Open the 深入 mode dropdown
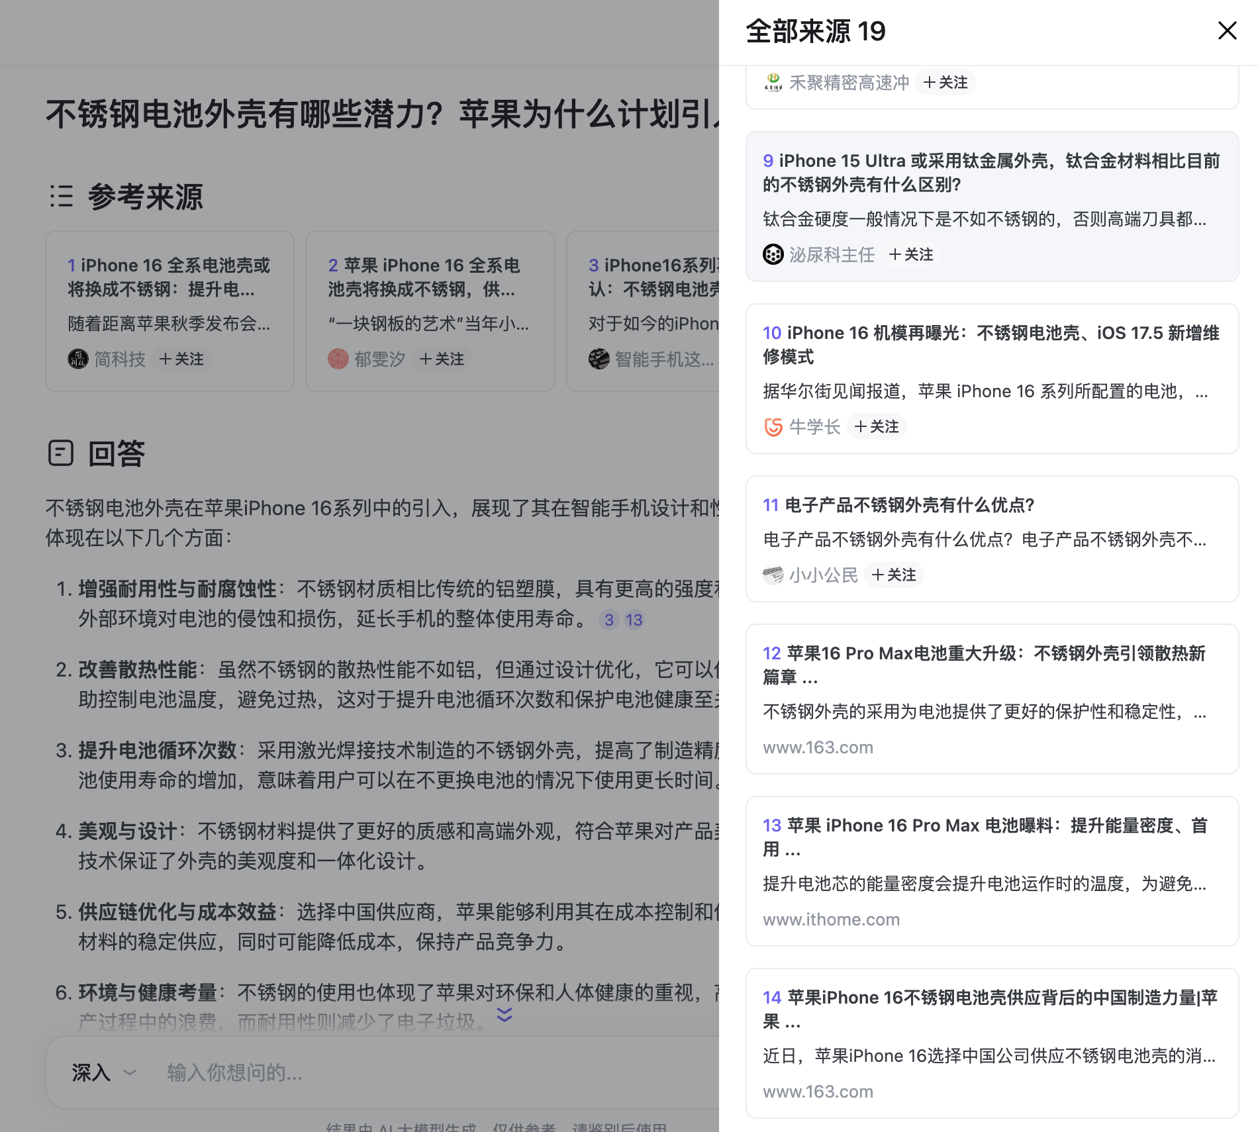 (104, 1072)
